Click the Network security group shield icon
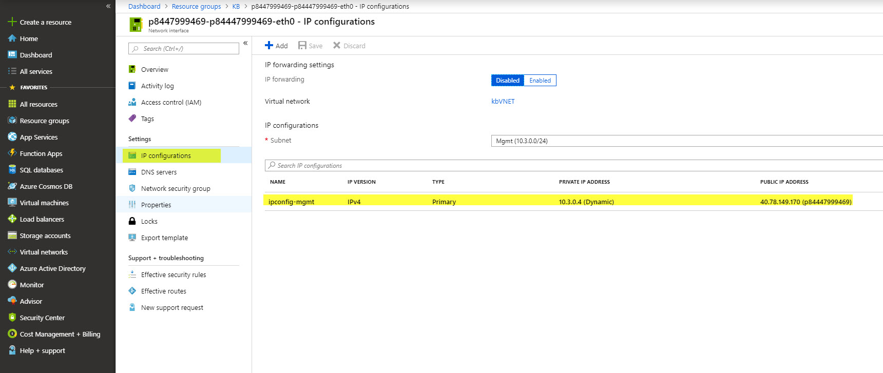The height and width of the screenshot is (373, 883). 132,188
